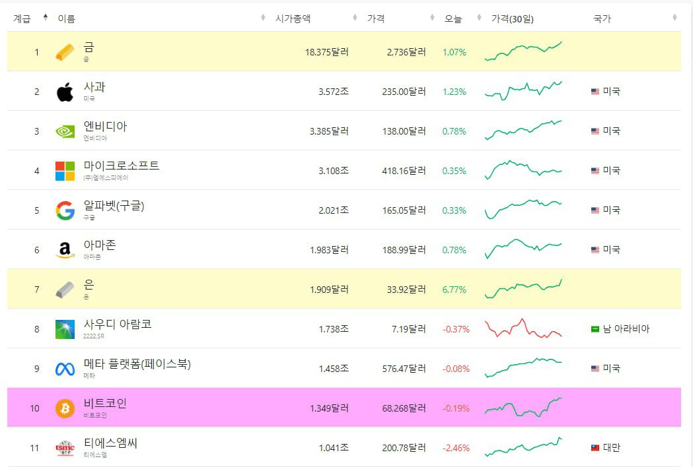
Task: Click US flag in 엔비디아 row
Action: (x=595, y=131)
